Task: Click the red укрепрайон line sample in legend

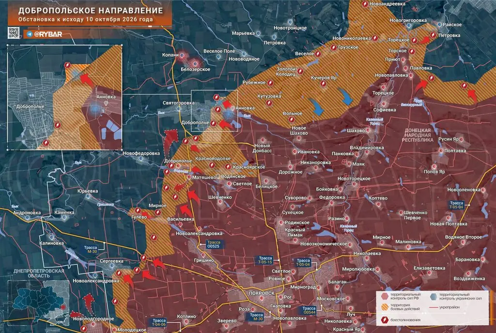Action: point(433,307)
